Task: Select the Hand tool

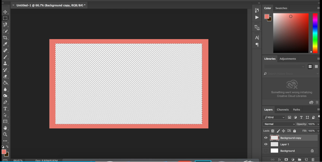Action: (5, 128)
